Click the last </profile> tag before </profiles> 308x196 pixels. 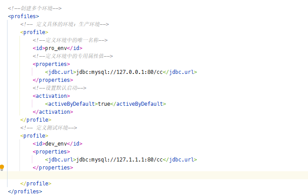[36, 184]
